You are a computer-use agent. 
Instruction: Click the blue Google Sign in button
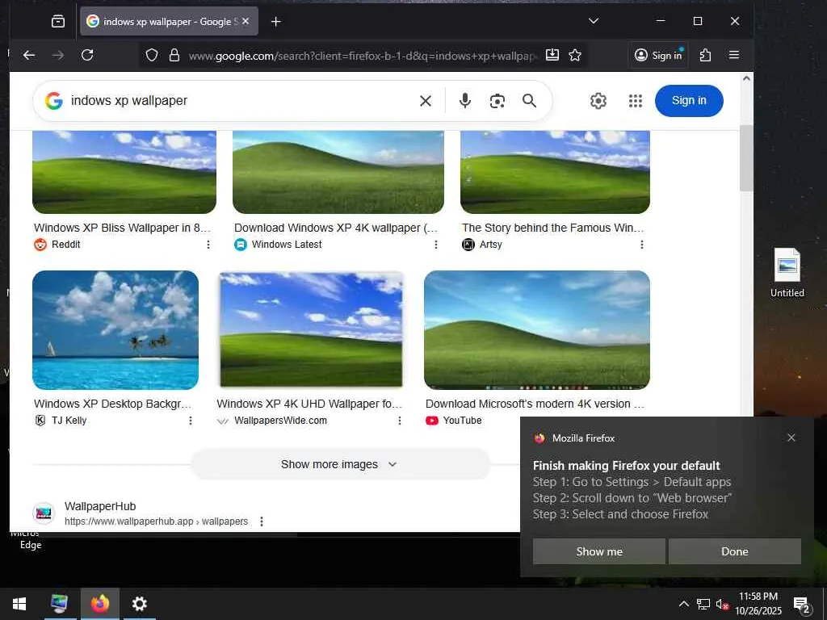(x=689, y=101)
